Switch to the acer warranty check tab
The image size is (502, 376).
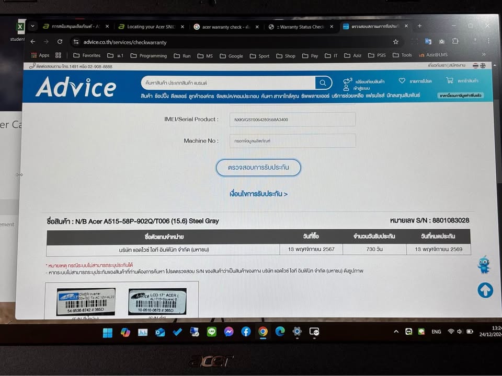pos(226,27)
